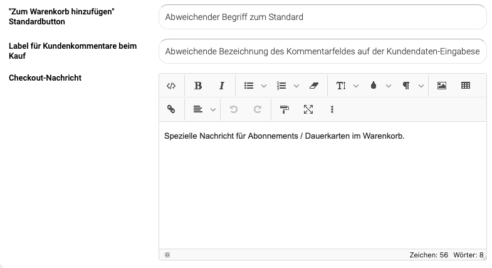Open numbered list style dropdown arrow
The image size is (492, 268).
(296, 86)
